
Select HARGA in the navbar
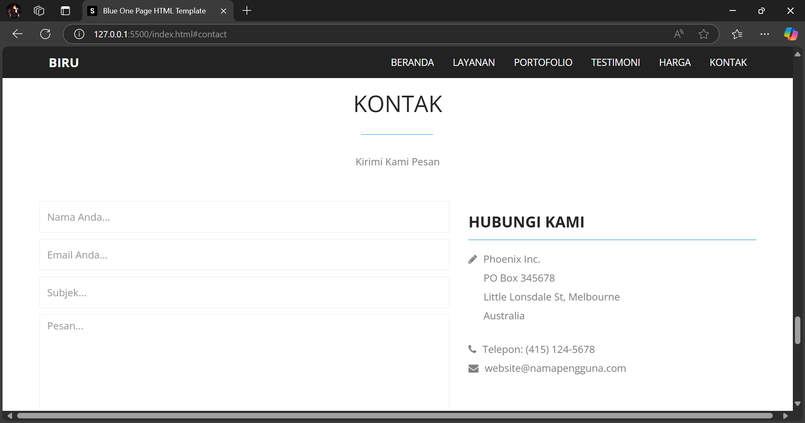click(675, 63)
